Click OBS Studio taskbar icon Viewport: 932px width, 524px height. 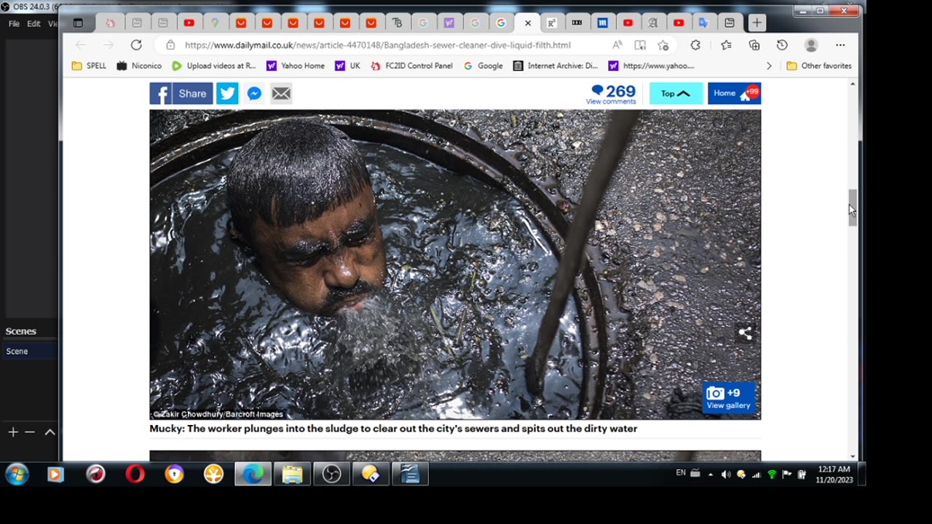(331, 475)
